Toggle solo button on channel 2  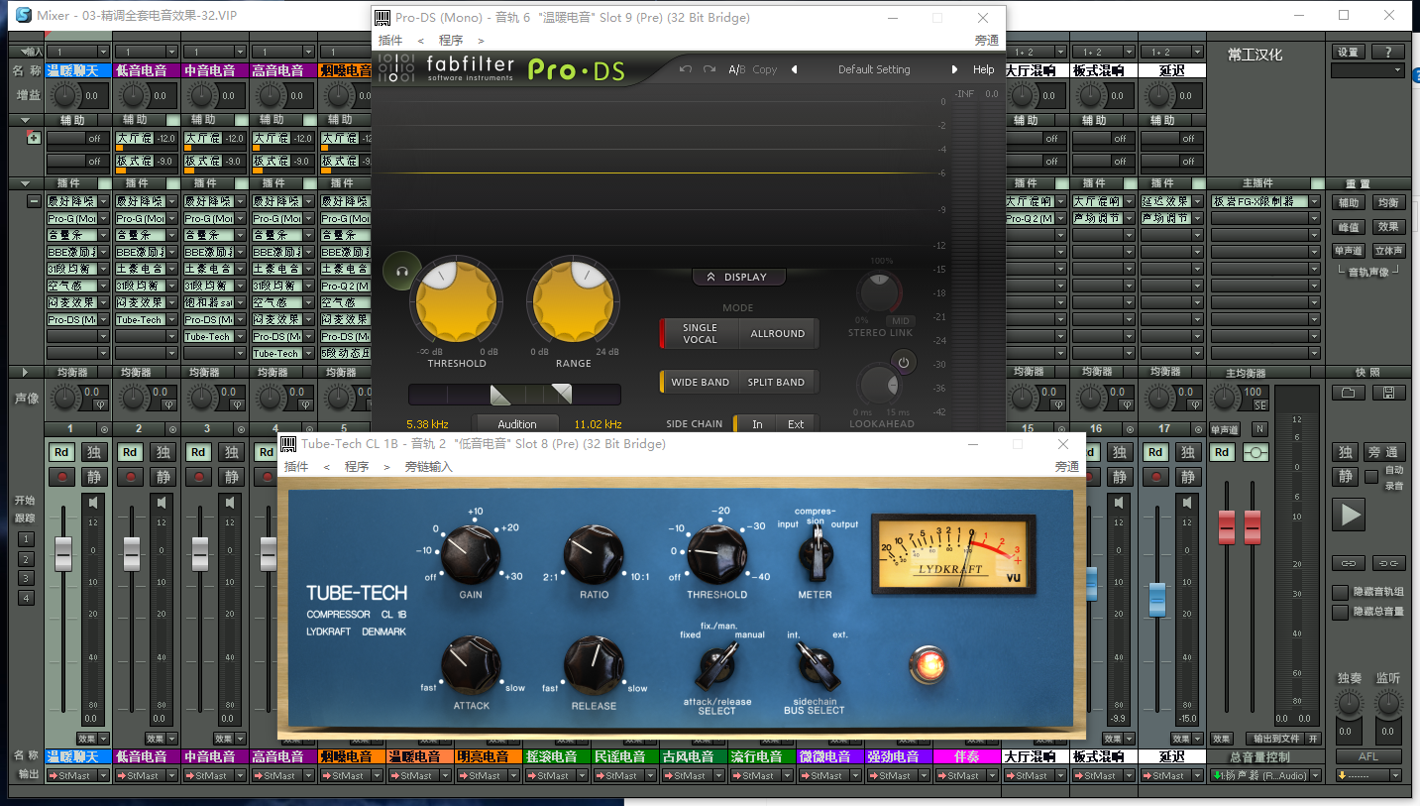pyautogui.click(x=163, y=452)
